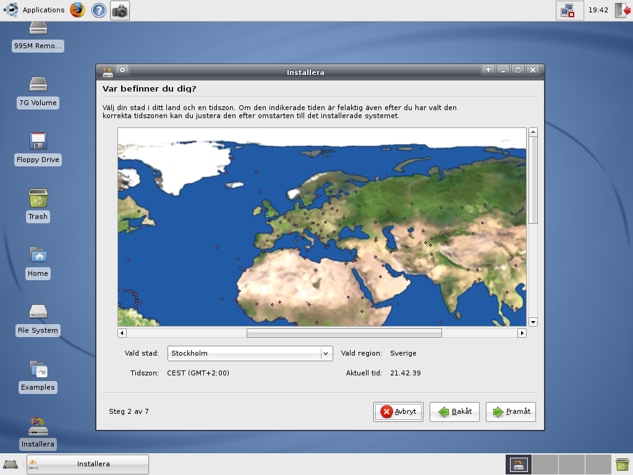
Task: Click Avbryt to cancel installation
Action: click(398, 411)
